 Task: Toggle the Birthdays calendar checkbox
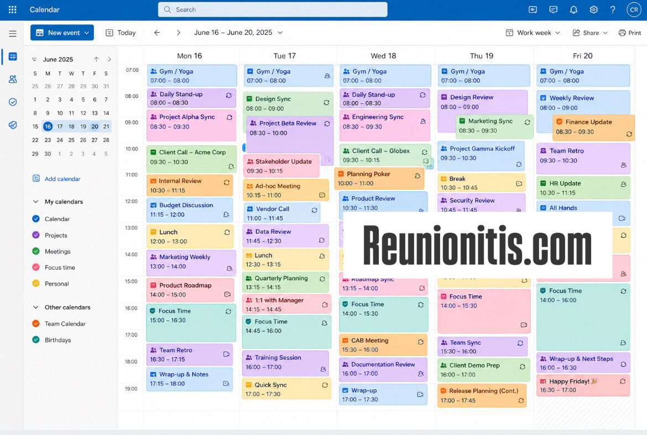36,340
